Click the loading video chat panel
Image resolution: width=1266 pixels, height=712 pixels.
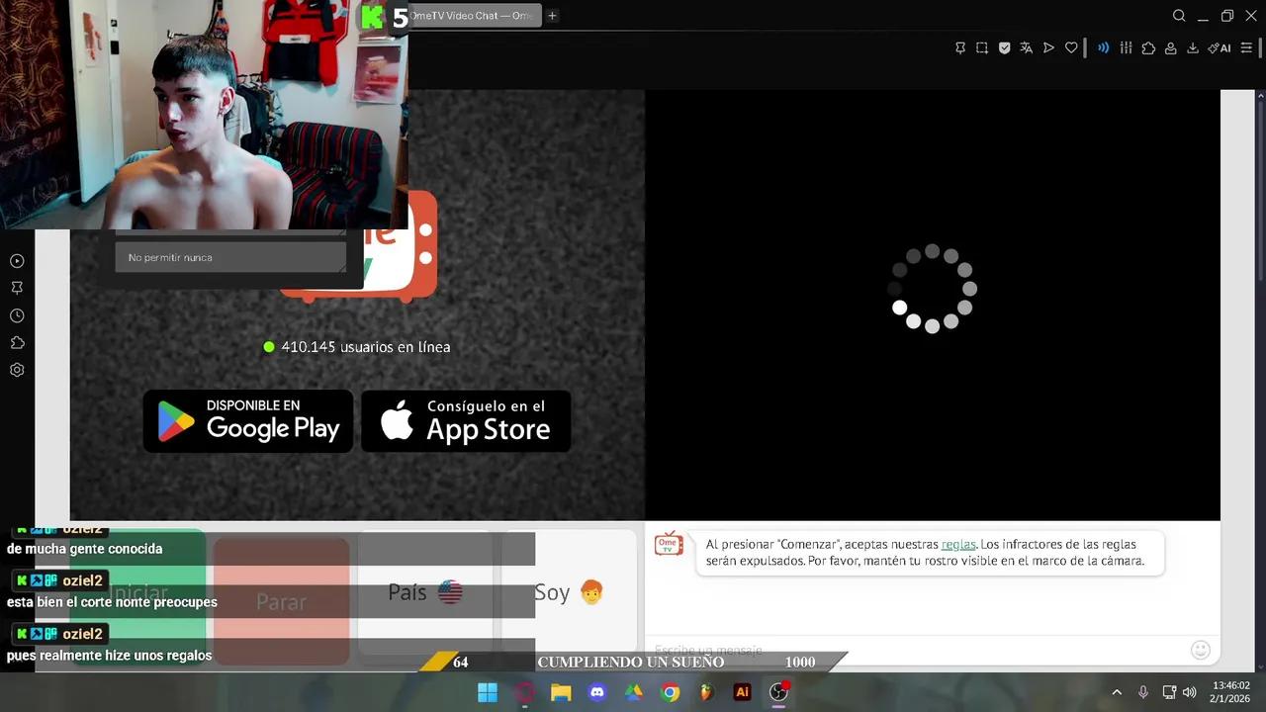(932, 305)
